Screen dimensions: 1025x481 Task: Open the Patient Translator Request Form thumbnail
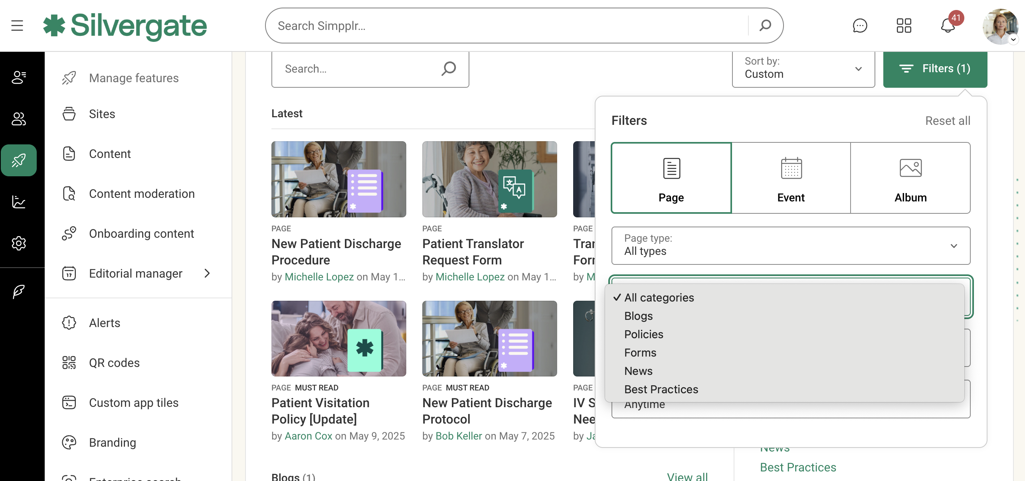[489, 179]
